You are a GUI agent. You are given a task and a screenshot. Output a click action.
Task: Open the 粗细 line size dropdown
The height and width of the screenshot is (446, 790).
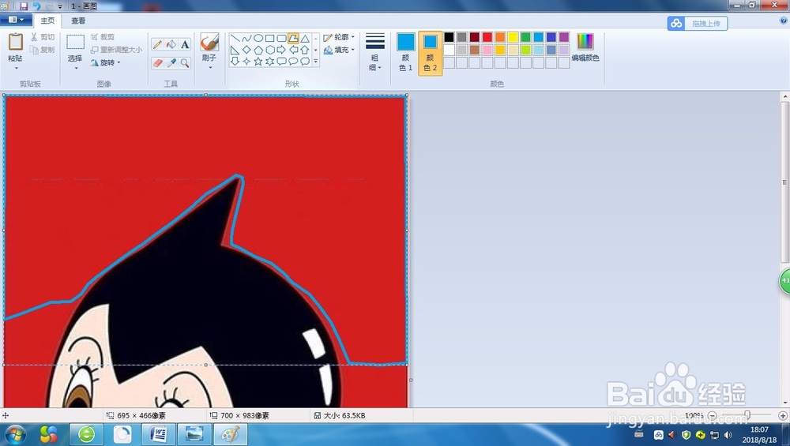[x=374, y=53]
